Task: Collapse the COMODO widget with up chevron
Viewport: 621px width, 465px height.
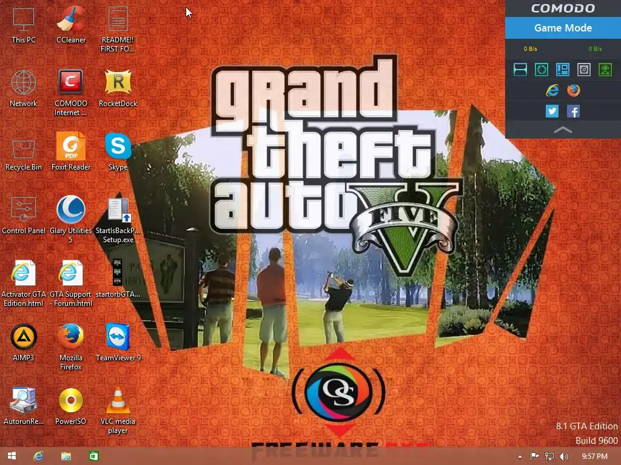Action: [x=563, y=130]
